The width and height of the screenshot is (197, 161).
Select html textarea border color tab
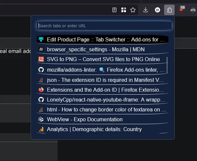click(103, 109)
